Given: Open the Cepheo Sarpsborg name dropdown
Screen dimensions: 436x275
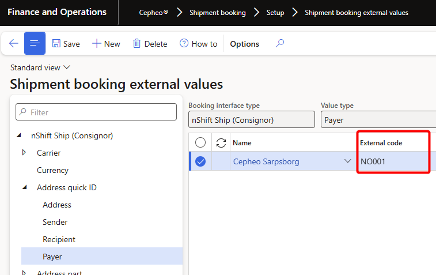Looking at the screenshot, I should tap(348, 161).
